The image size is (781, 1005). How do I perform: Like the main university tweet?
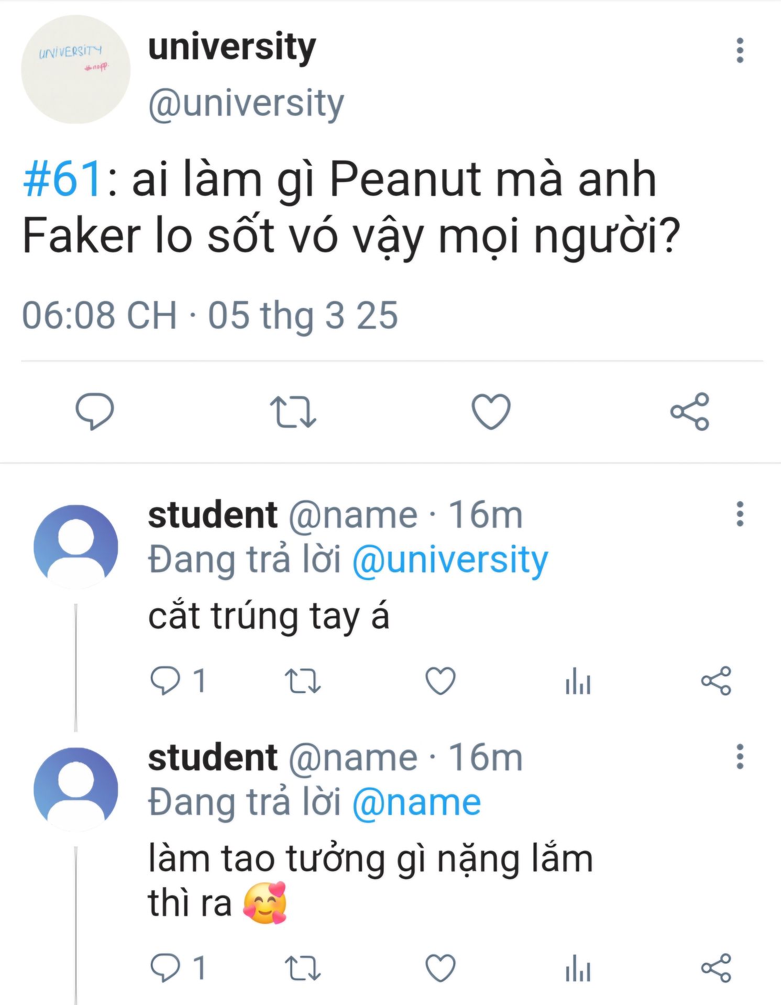[491, 411]
